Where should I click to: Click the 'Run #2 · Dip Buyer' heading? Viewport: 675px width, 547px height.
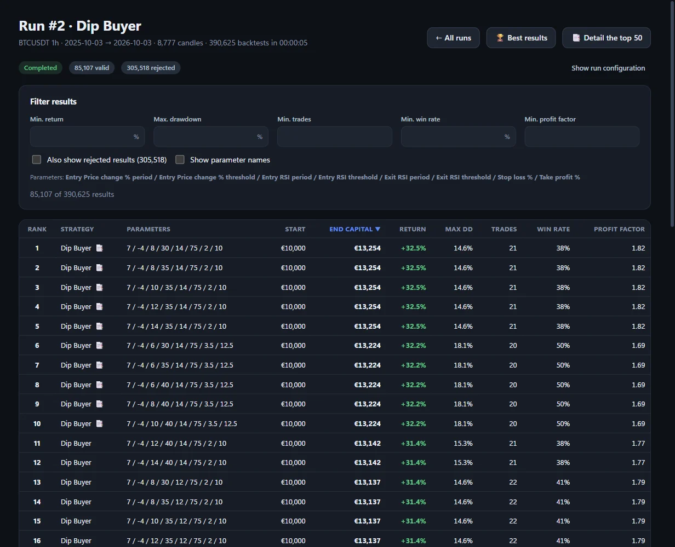coord(80,26)
